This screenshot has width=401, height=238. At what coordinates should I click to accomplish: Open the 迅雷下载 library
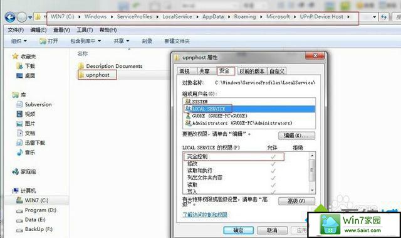31,143
